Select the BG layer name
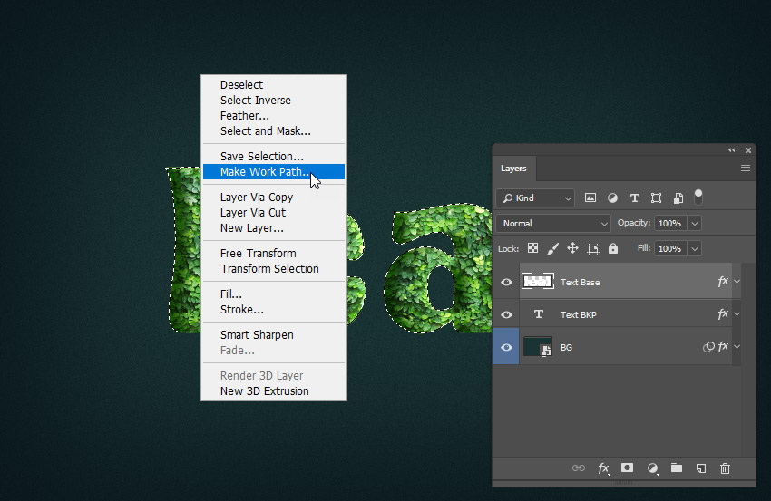This screenshot has height=501, width=771. [566, 347]
